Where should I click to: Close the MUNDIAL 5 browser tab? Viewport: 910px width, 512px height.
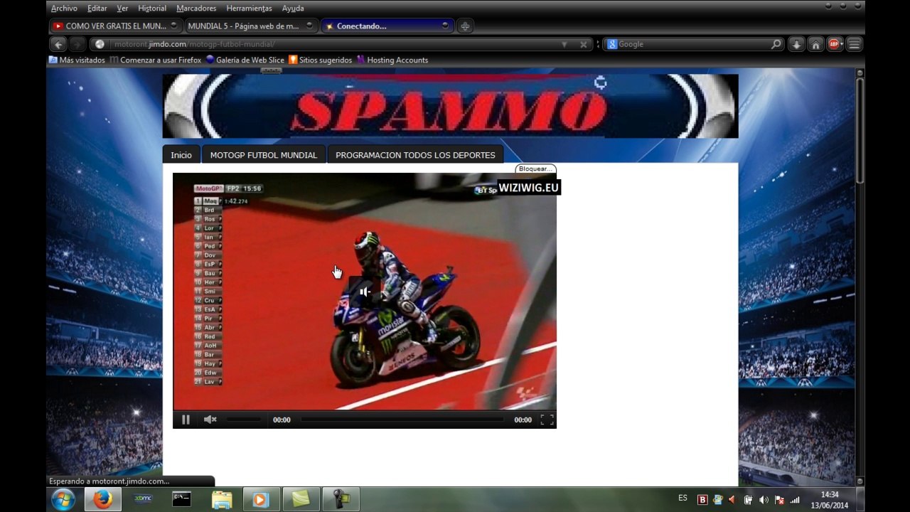309,26
